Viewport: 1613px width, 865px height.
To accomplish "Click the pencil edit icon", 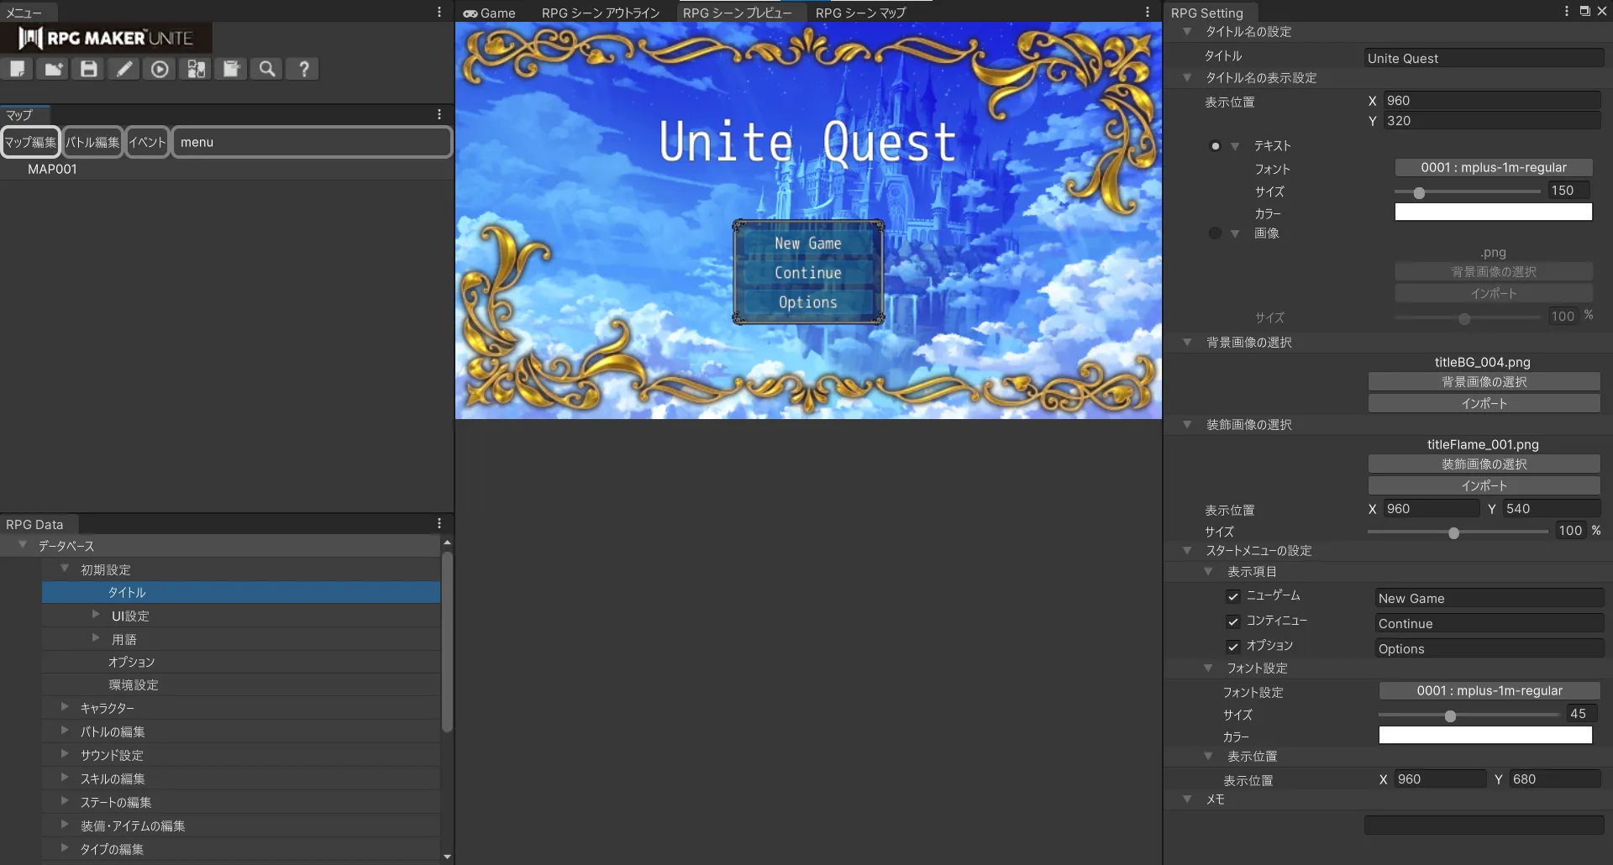I will 124,69.
